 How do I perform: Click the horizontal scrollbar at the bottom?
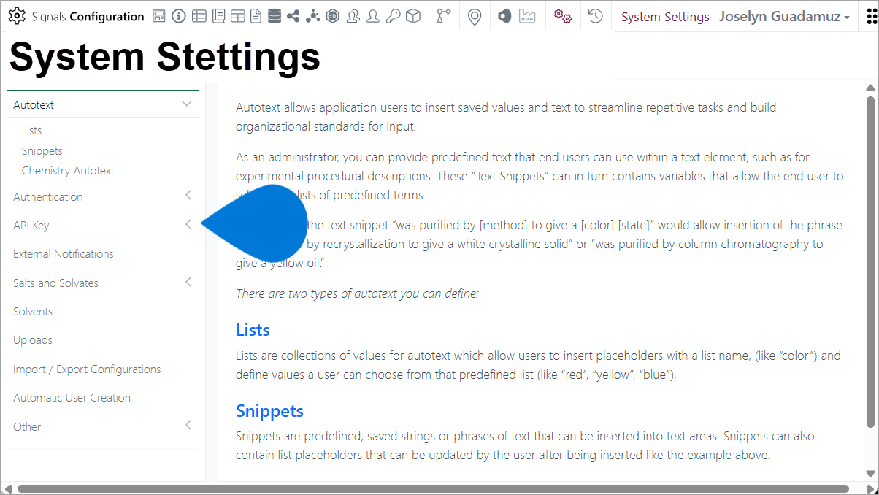[x=434, y=488]
